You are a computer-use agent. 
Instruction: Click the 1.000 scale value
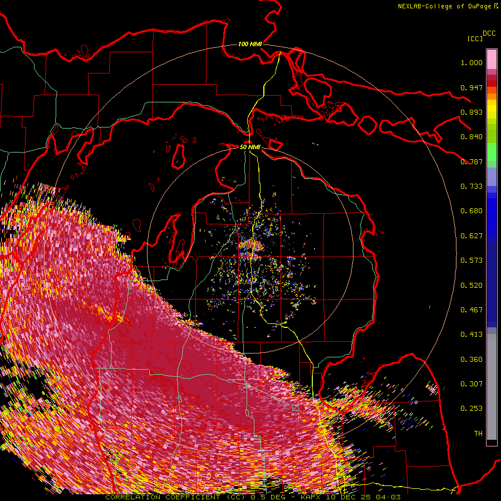tap(471, 62)
